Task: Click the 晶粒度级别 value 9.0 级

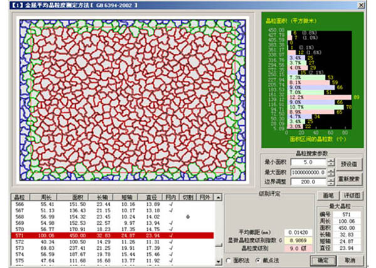Action: point(298,249)
